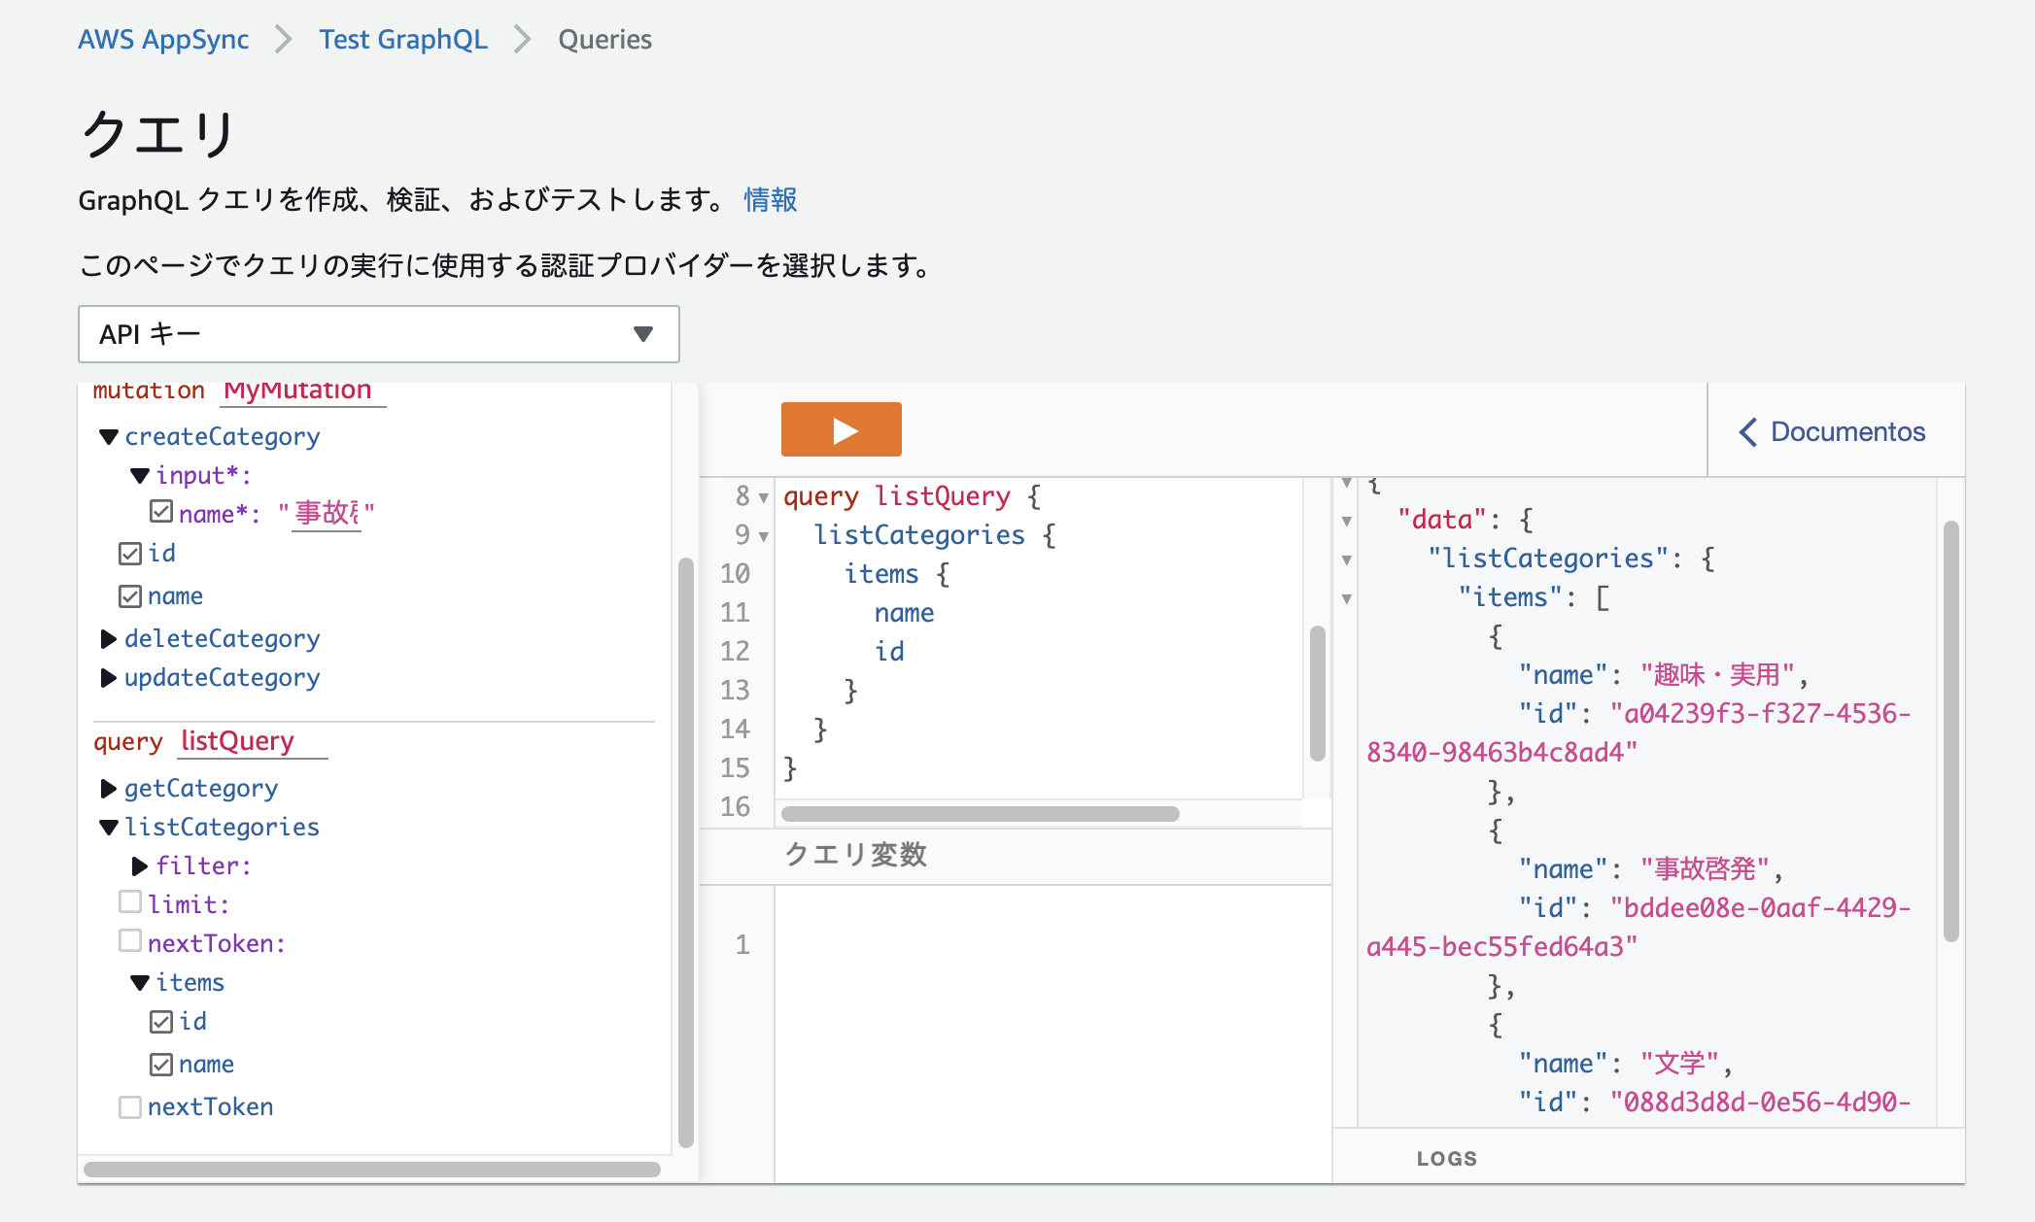Image resolution: width=2035 pixels, height=1222 pixels.
Task: Open the 情報 info link
Action: (x=770, y=199)
